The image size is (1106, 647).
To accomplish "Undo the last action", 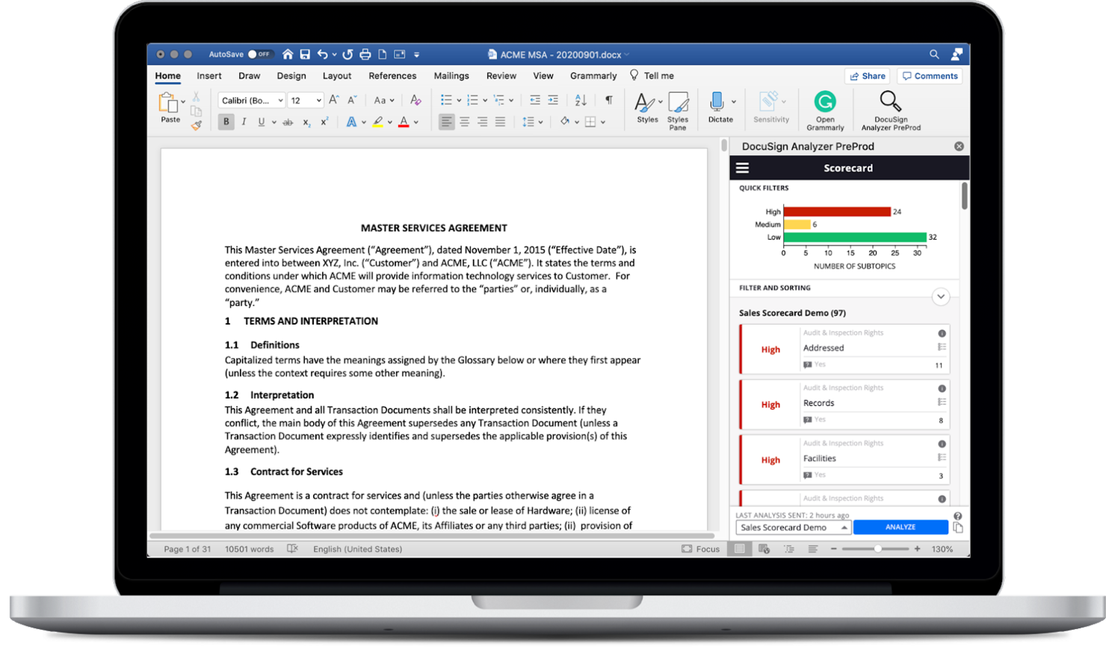I will [x=322, y=54].
